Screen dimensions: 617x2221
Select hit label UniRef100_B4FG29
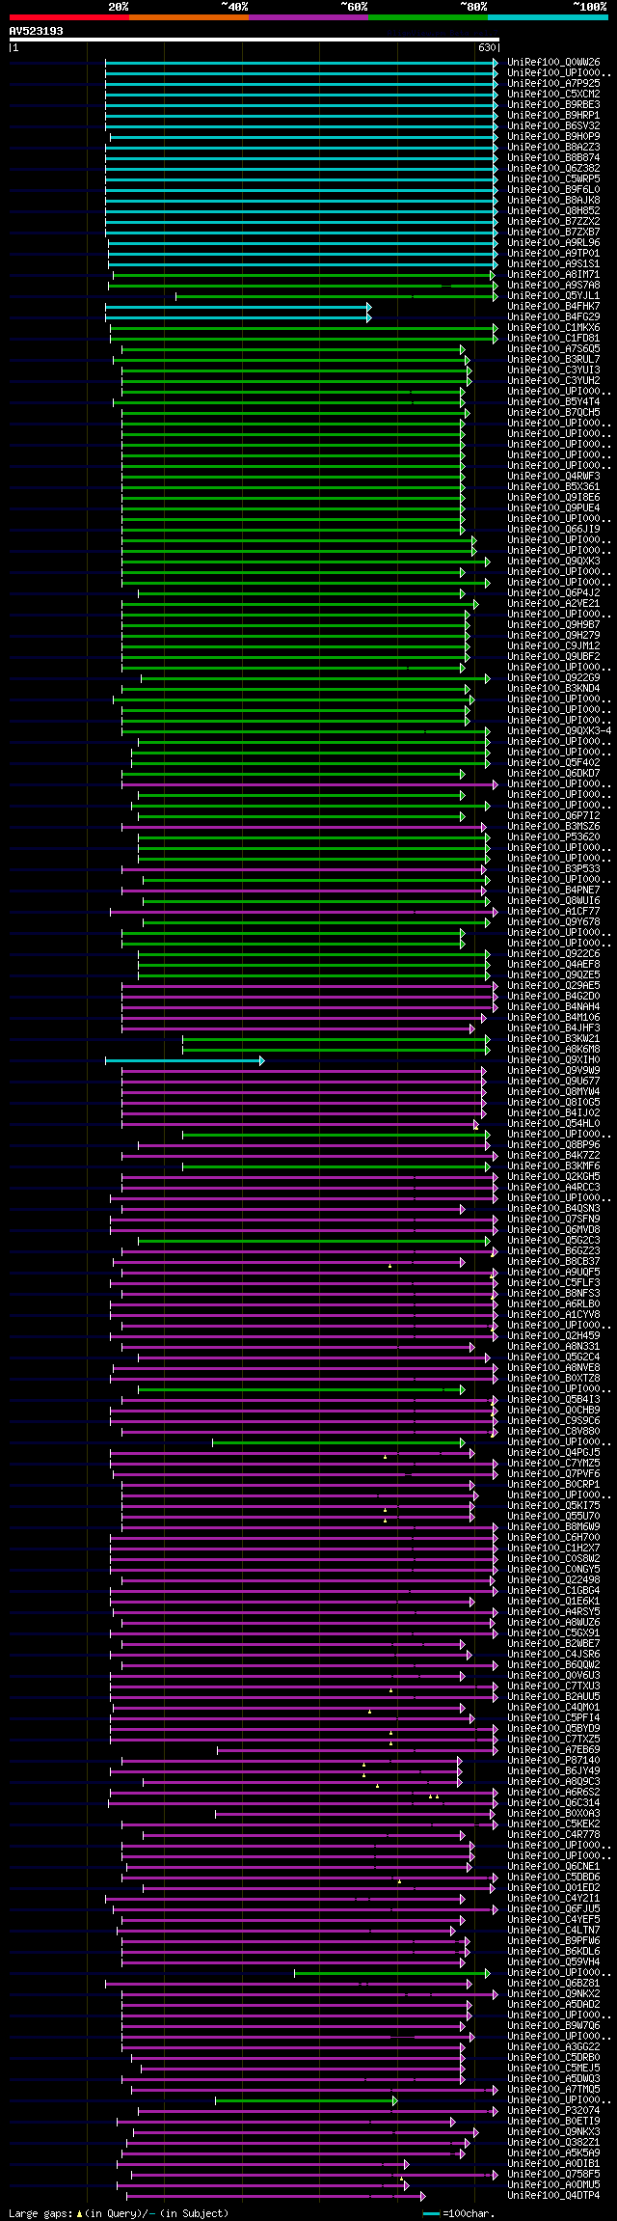pyautogui.click(x=553, y=317)
